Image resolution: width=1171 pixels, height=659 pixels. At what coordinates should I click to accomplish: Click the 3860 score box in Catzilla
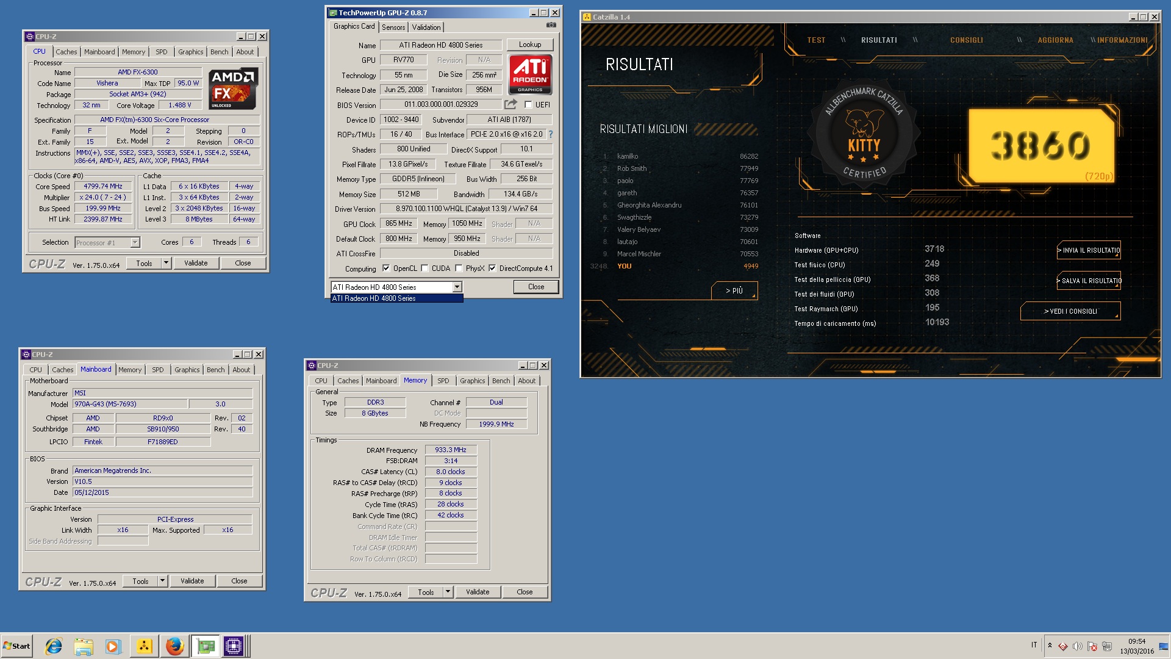[1040, 146]
